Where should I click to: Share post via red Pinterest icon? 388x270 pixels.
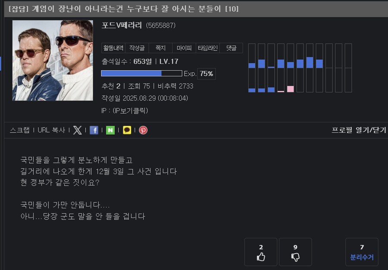[143, 130]
